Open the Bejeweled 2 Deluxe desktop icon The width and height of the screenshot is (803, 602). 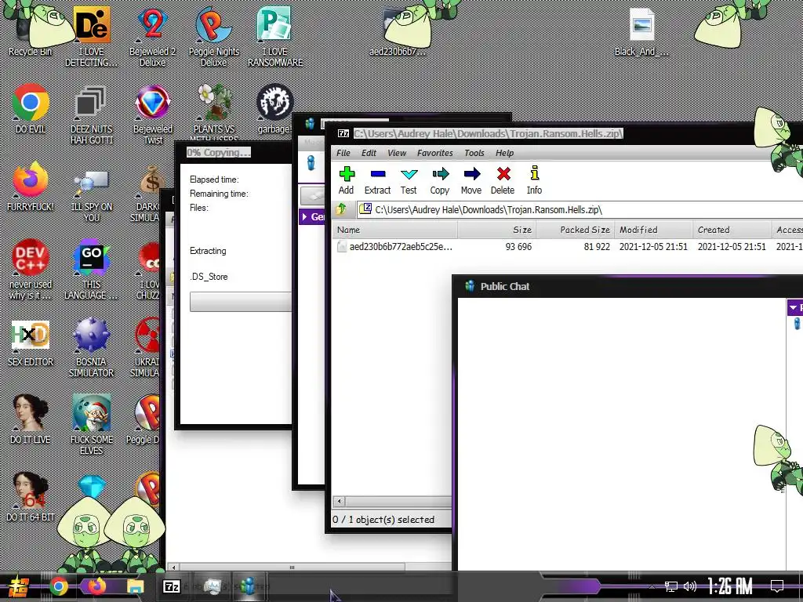153,36
